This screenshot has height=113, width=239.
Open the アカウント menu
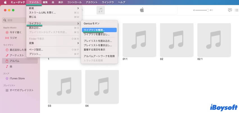[92, 2]
